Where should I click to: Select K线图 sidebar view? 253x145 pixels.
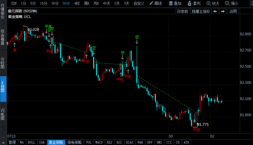(3, 89)
